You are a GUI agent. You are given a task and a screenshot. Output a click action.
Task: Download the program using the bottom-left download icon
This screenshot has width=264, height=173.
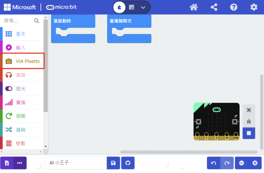[6, 163]
